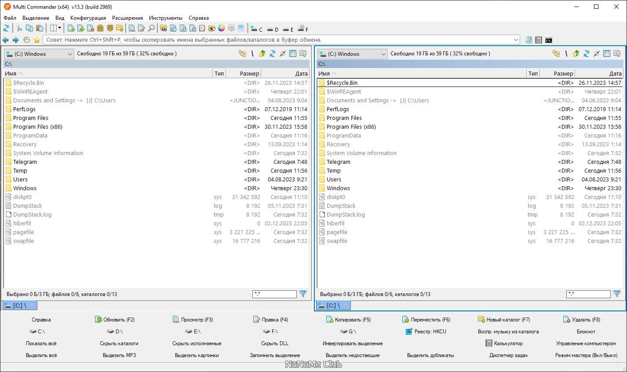The image size is (627, 372).
Task: Open the Расширения menu
Action: (128, 18)
